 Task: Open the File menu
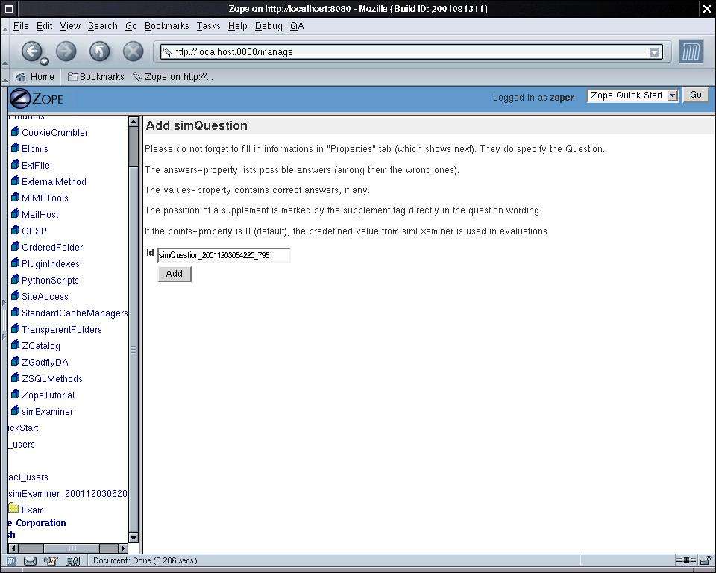coord(21,26)
